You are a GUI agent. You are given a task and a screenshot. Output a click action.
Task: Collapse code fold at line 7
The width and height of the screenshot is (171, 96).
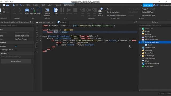[41, 38]
